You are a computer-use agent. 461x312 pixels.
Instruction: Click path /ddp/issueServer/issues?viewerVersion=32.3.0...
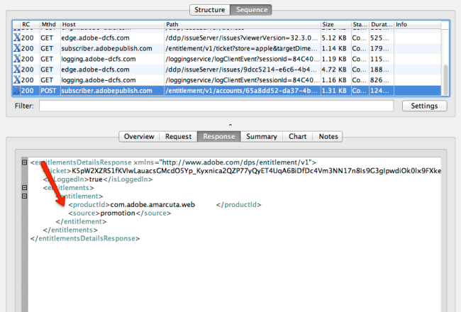pyautogui.click(x=242, y=38)
